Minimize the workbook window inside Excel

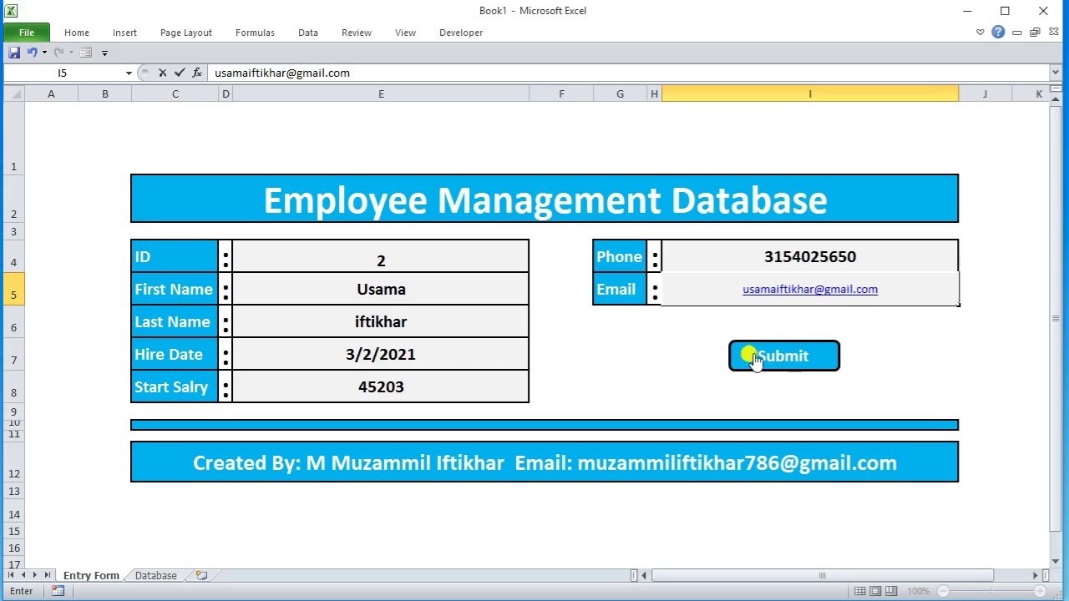[x=1017, y=33]
